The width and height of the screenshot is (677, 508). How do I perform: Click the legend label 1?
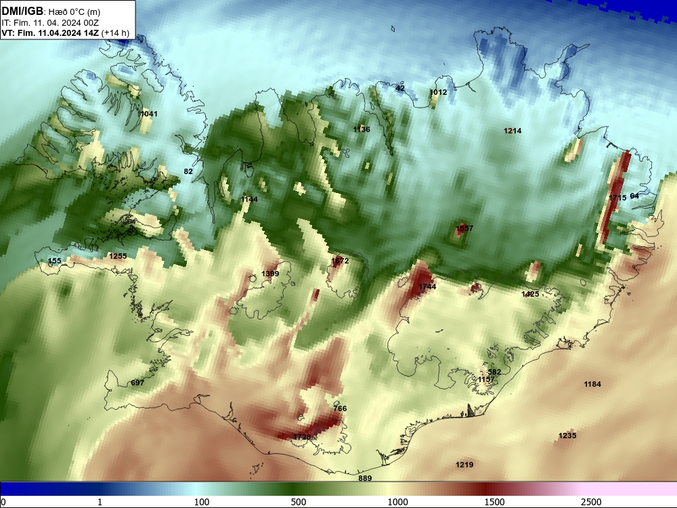pos(100,502)
